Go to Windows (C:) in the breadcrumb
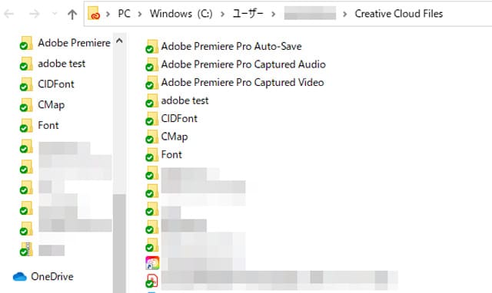Screen dimensions: 492x293 pos(181,14)
